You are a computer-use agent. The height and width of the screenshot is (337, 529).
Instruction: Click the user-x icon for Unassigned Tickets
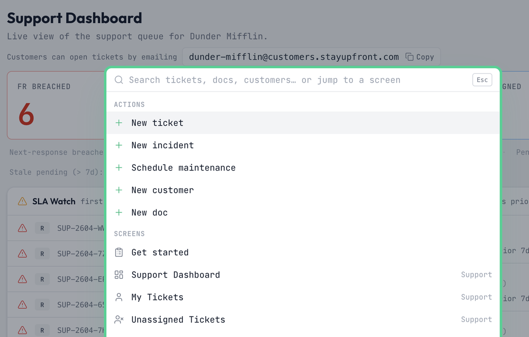click(x=119, y=319)
